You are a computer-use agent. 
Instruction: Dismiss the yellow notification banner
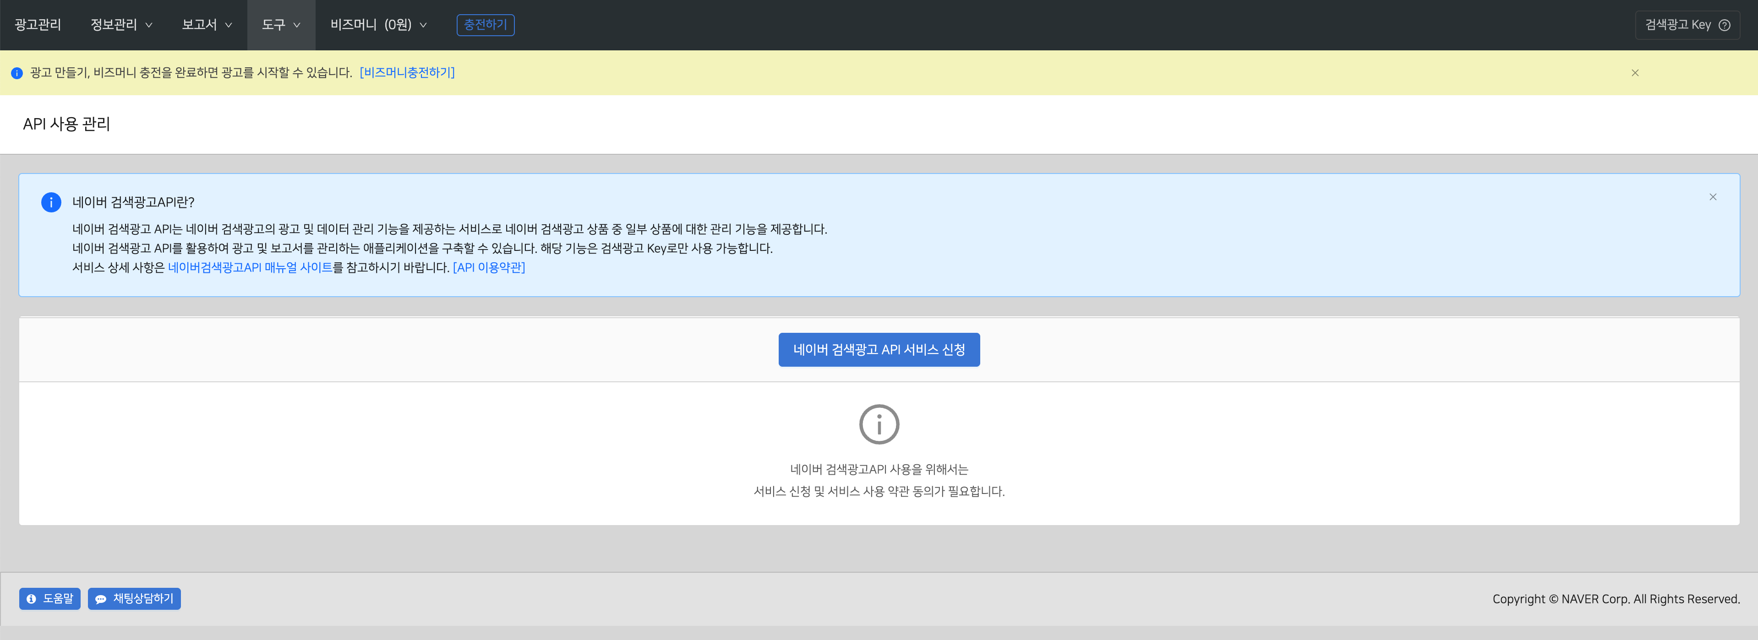(x=1634, y=73)
